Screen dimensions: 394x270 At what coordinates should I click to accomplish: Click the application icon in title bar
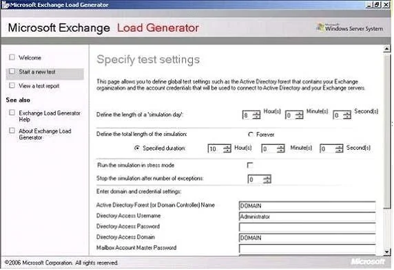(6, 5)
